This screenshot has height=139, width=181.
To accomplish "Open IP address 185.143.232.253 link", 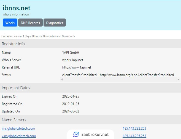I will 134,128.
